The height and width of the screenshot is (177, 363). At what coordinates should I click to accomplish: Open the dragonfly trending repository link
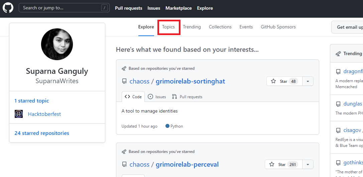click(353, 71)
